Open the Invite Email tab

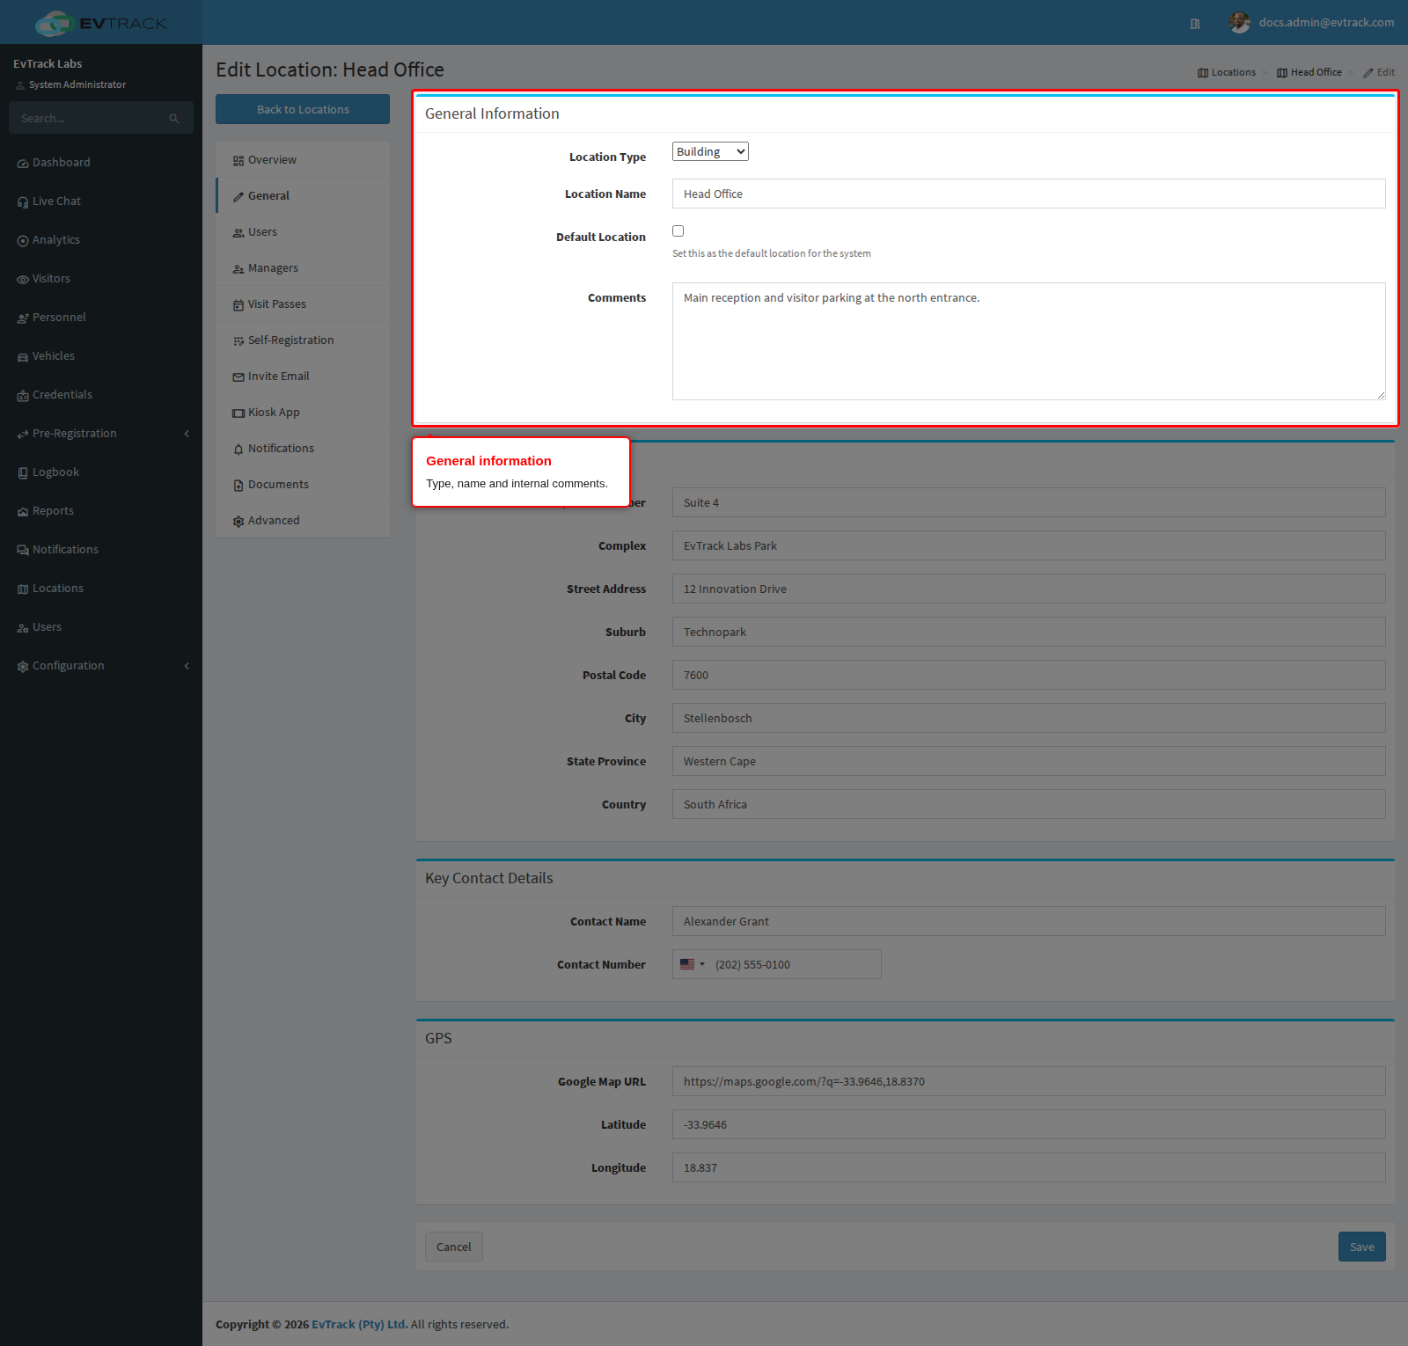(x=303, y=377)
